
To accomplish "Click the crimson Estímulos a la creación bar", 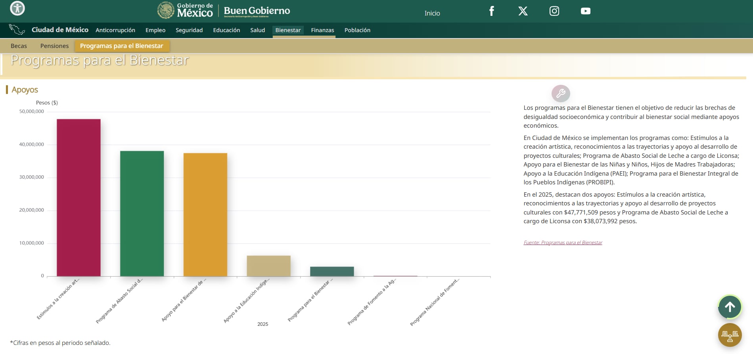I will [x=79, y=197].
